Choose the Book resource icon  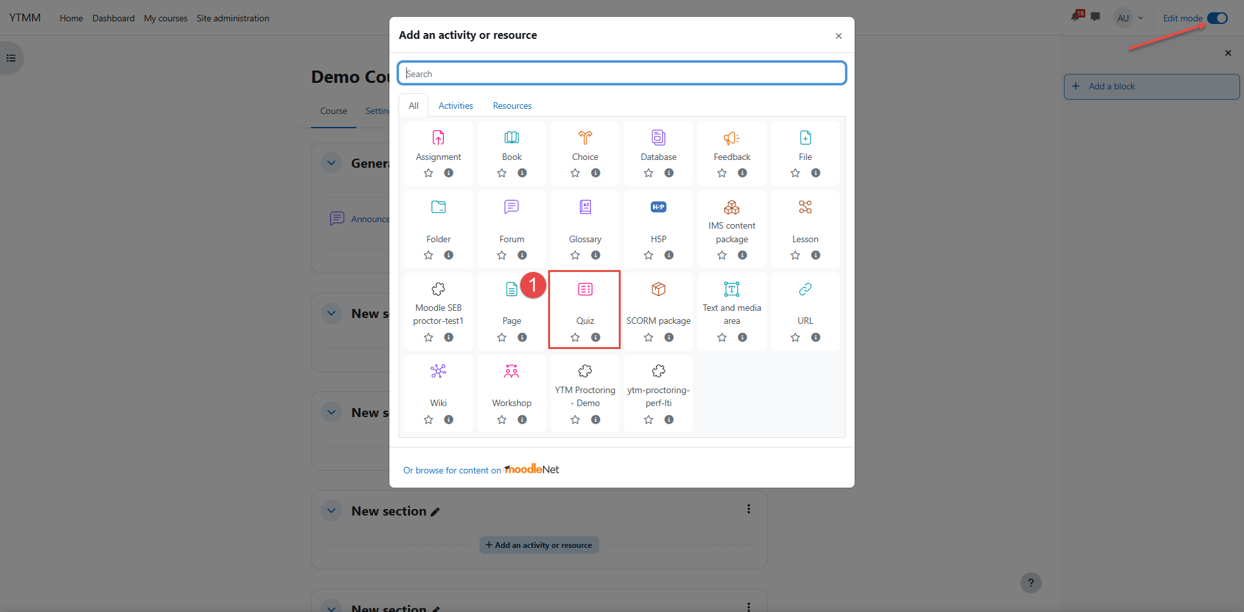(512, 137)
